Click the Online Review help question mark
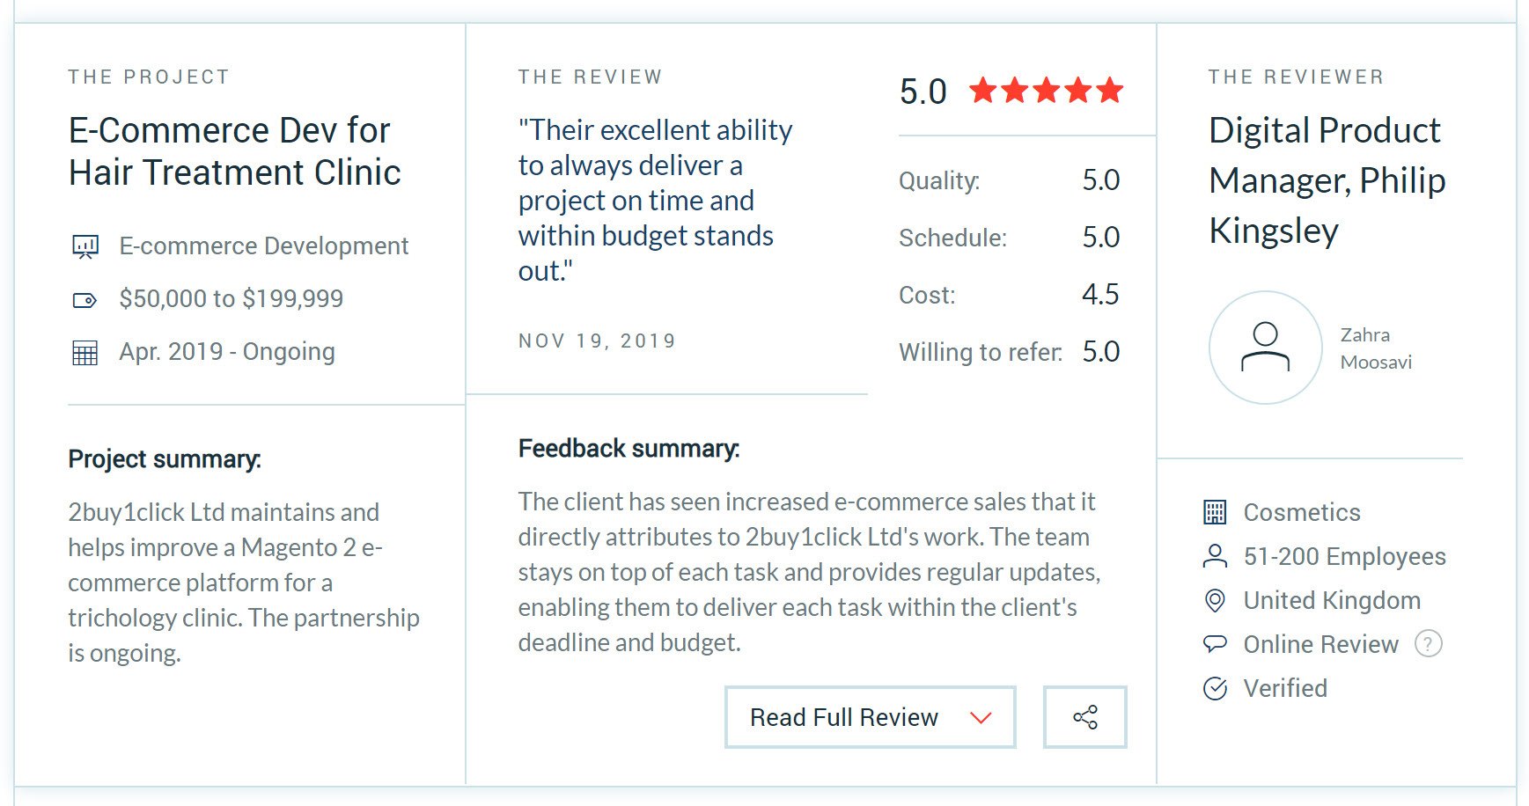 [1428, 644]
